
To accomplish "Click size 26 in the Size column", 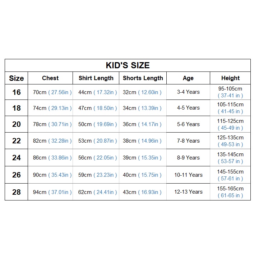I will point(17,175).
